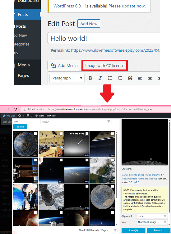Image resolution: width=171 pixels, height=234 pixels.
Task: Follow WordPress 6.0.1 link
Action: pyautogui.click(x=69, y=6)
